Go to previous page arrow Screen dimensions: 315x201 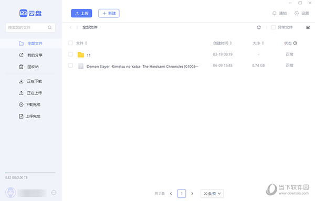click(x=171, y=194)
